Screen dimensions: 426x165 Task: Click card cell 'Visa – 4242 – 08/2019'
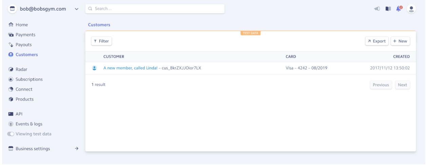[306, 68]
